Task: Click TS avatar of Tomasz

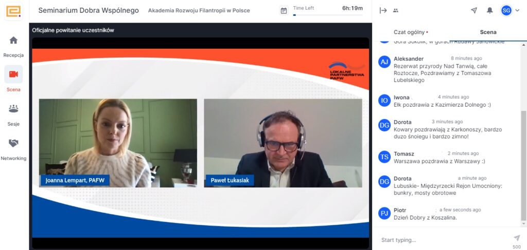Action: coord(384,157)
